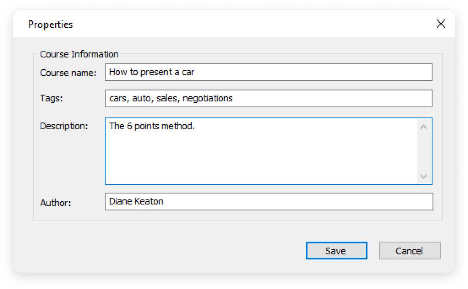Click the Course Information group heading
The height and width of the screenshot is (289, 468).
coord(79,54)
